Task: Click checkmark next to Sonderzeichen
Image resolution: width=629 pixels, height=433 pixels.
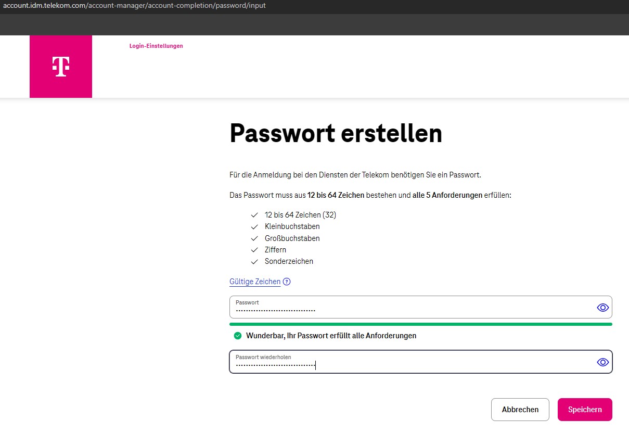Action: 254,261
